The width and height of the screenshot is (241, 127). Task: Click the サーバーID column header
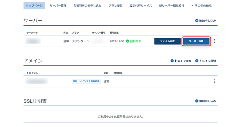pos(32,33)
